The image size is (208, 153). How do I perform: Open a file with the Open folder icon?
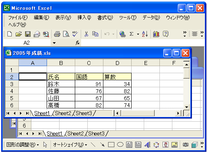pyautogui.click(x=19, y=34)
